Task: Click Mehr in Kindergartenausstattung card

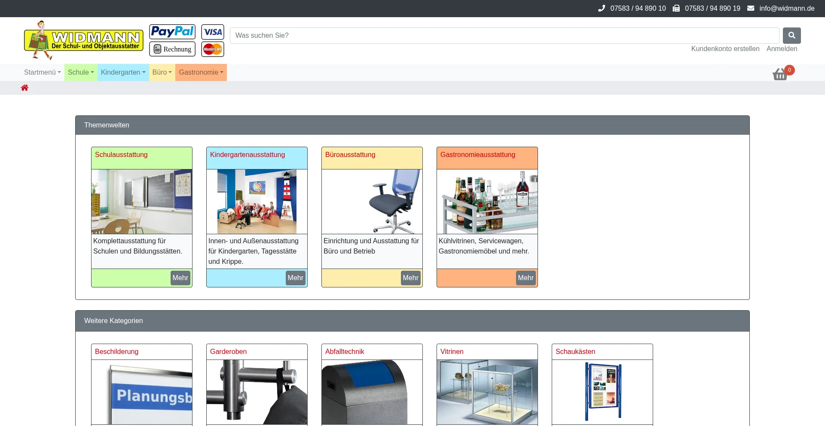Action: (x=296, y=278)
